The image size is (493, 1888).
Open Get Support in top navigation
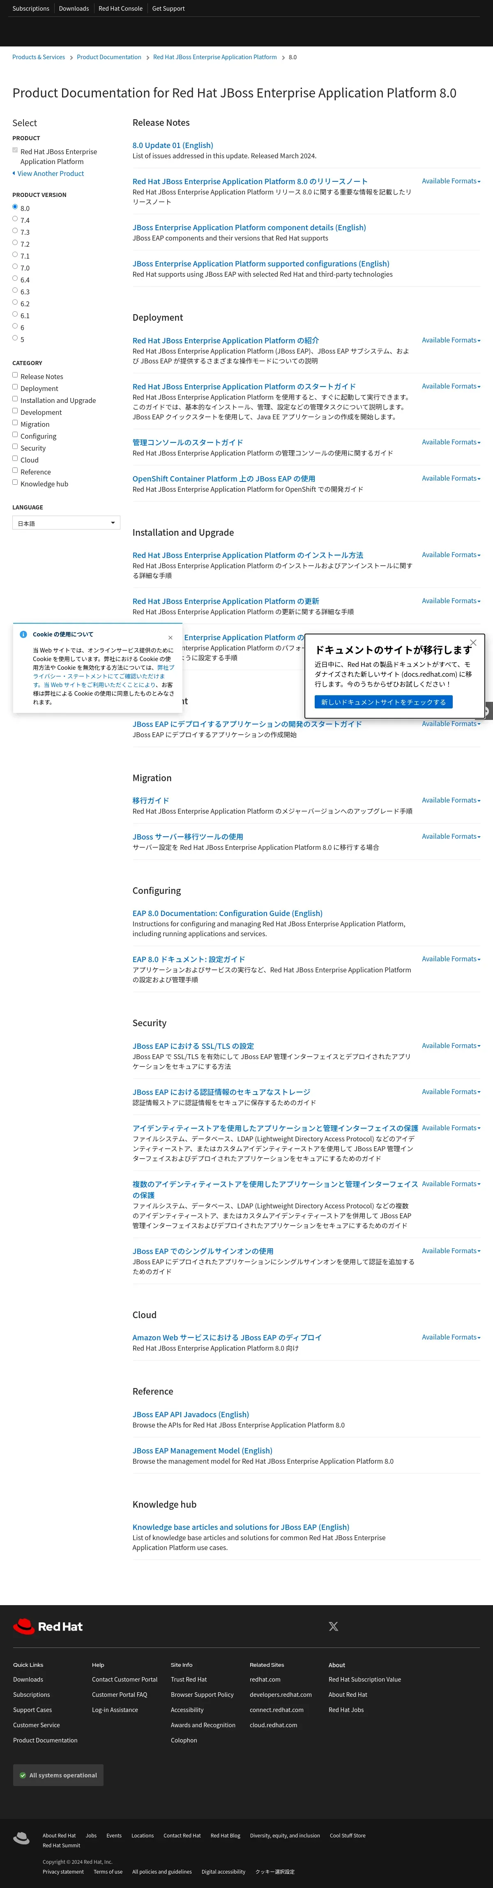(x=168, y=9)
